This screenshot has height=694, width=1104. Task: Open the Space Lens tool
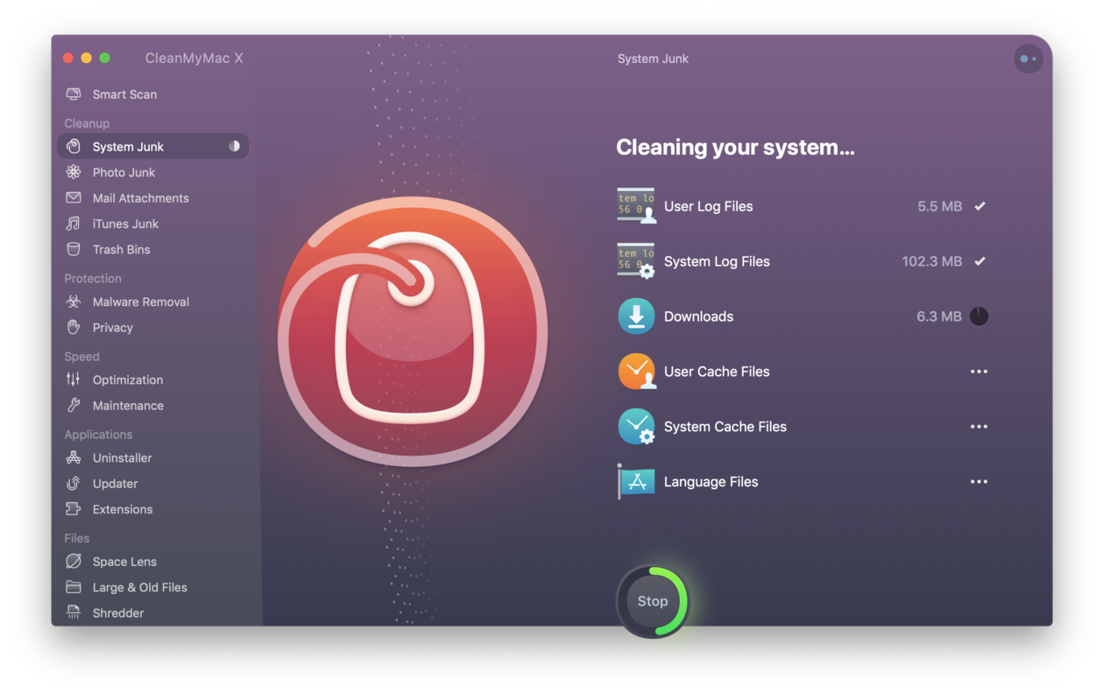pos(124,561)
